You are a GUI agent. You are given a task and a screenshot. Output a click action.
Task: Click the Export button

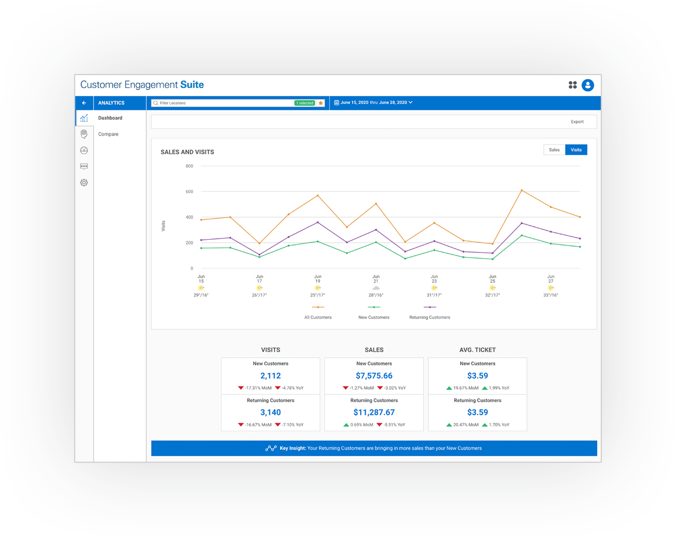(x=577, y=122)
